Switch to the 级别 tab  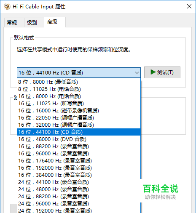point(34,22)
